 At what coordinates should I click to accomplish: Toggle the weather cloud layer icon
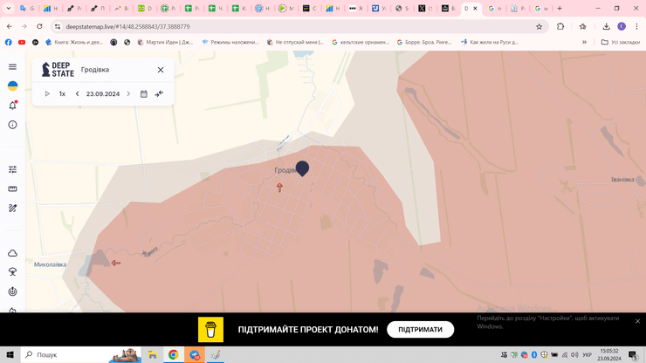12,253
